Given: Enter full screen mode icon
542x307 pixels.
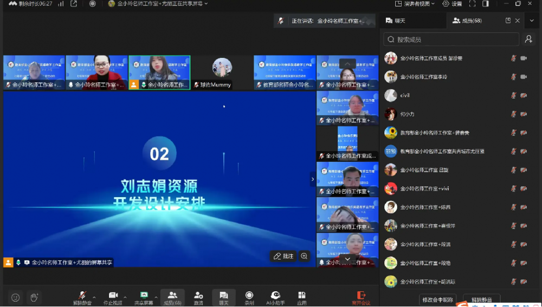Looking at the screenshot, I should 472,4.
